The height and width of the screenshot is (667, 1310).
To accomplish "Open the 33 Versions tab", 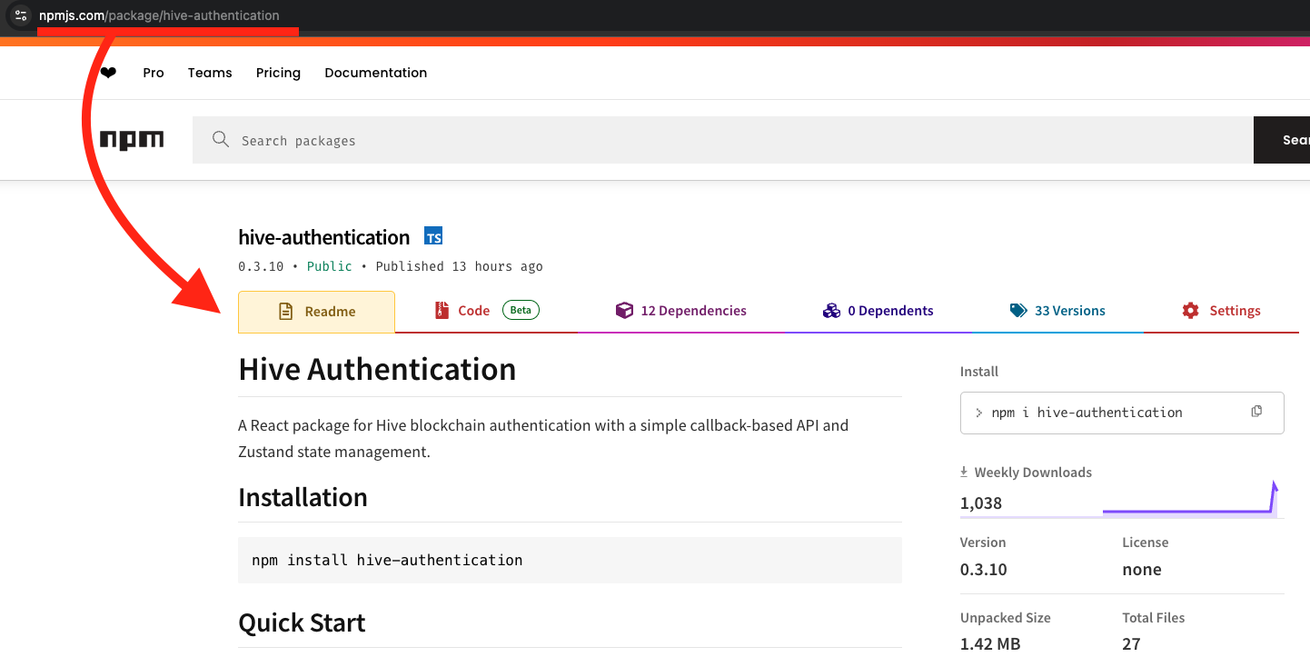I will pyautogui.click(x=1057, y=311).
